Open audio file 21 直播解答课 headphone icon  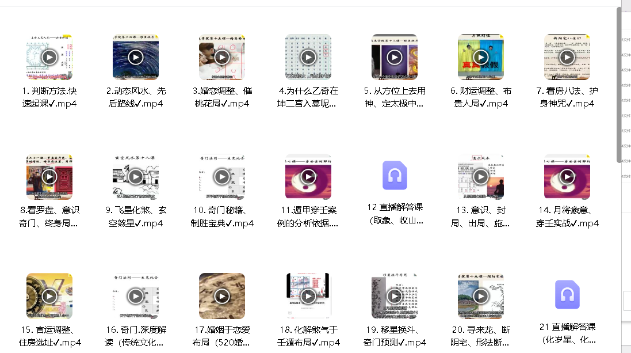[x=567, y=295]
